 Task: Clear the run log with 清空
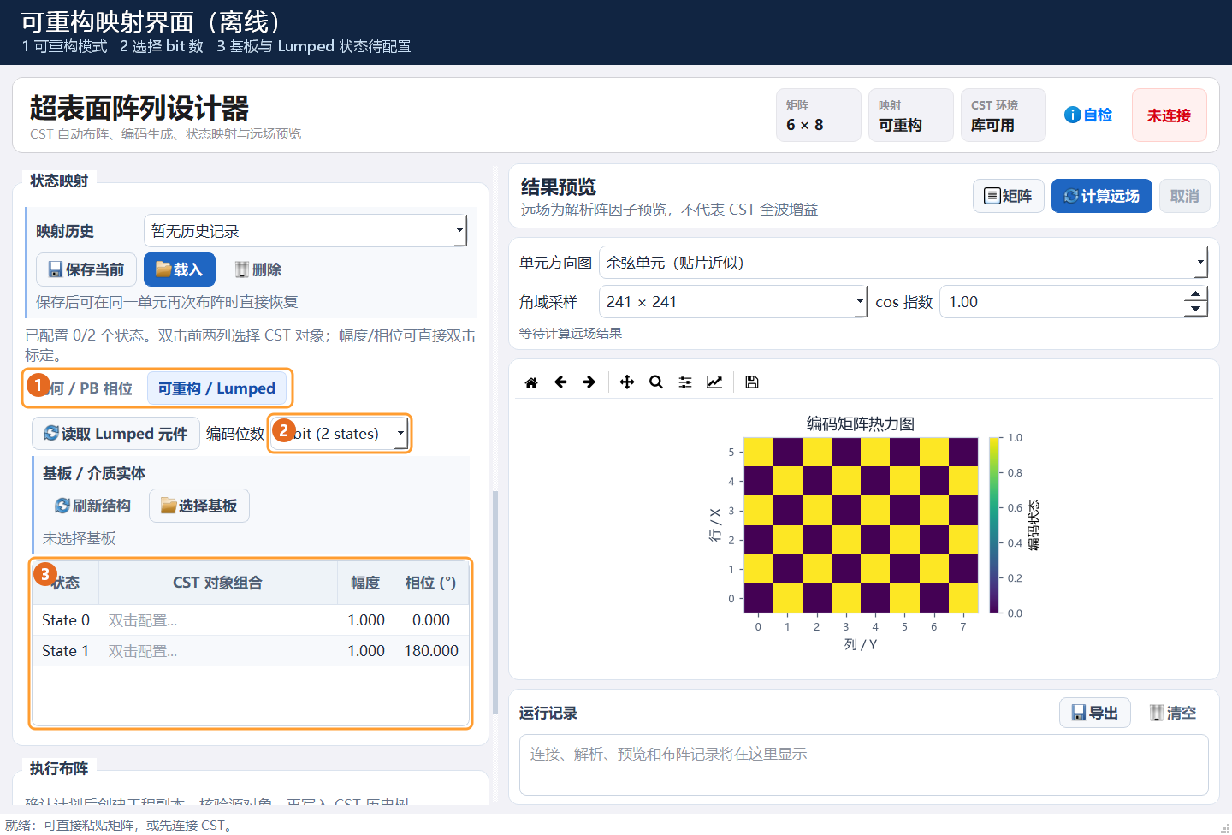point(1173,713)
